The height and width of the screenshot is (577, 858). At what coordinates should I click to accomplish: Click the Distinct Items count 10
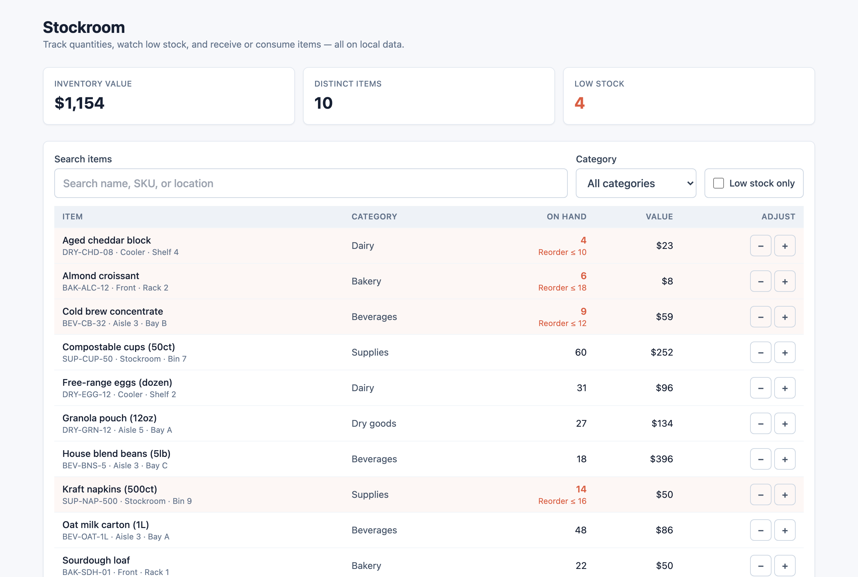tap(323, 103)
